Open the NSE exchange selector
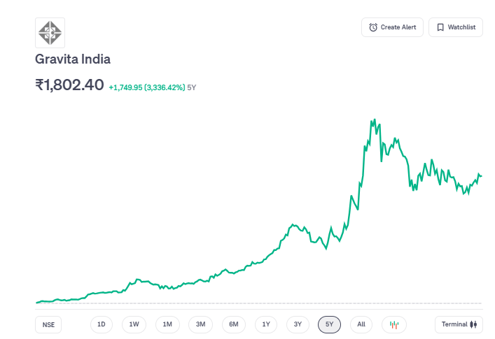Image resolution: width=495 pixels, height=339 pixels. click(48, 324)
